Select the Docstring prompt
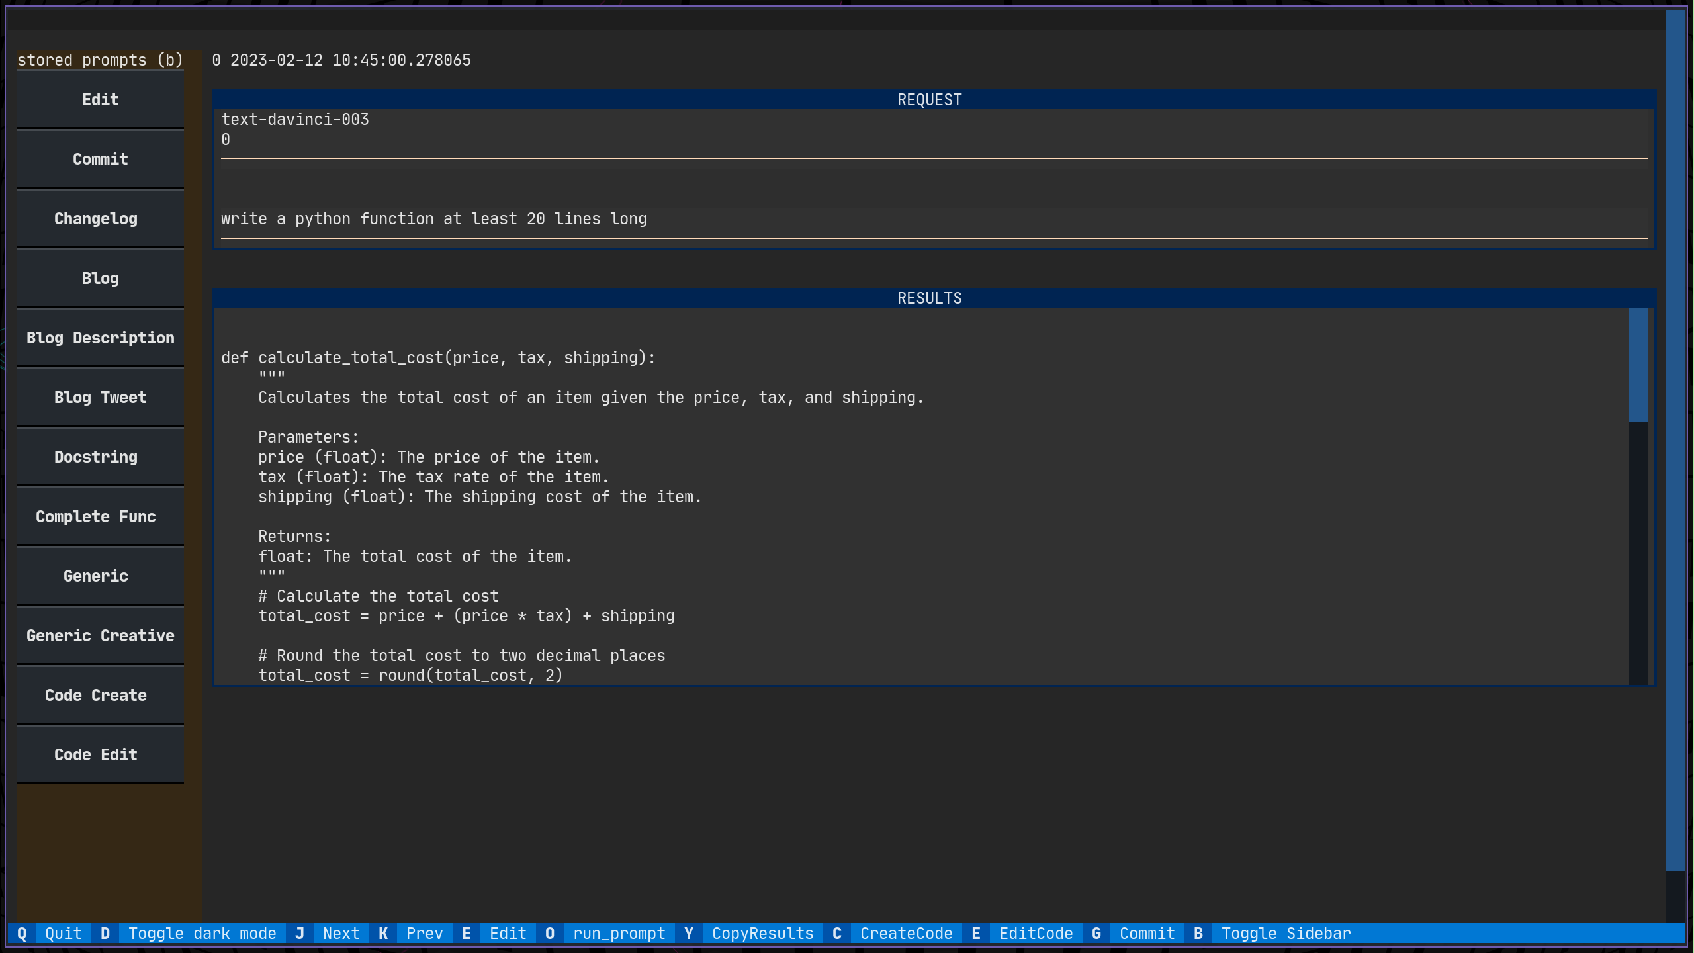 click(x=100, y=457)
